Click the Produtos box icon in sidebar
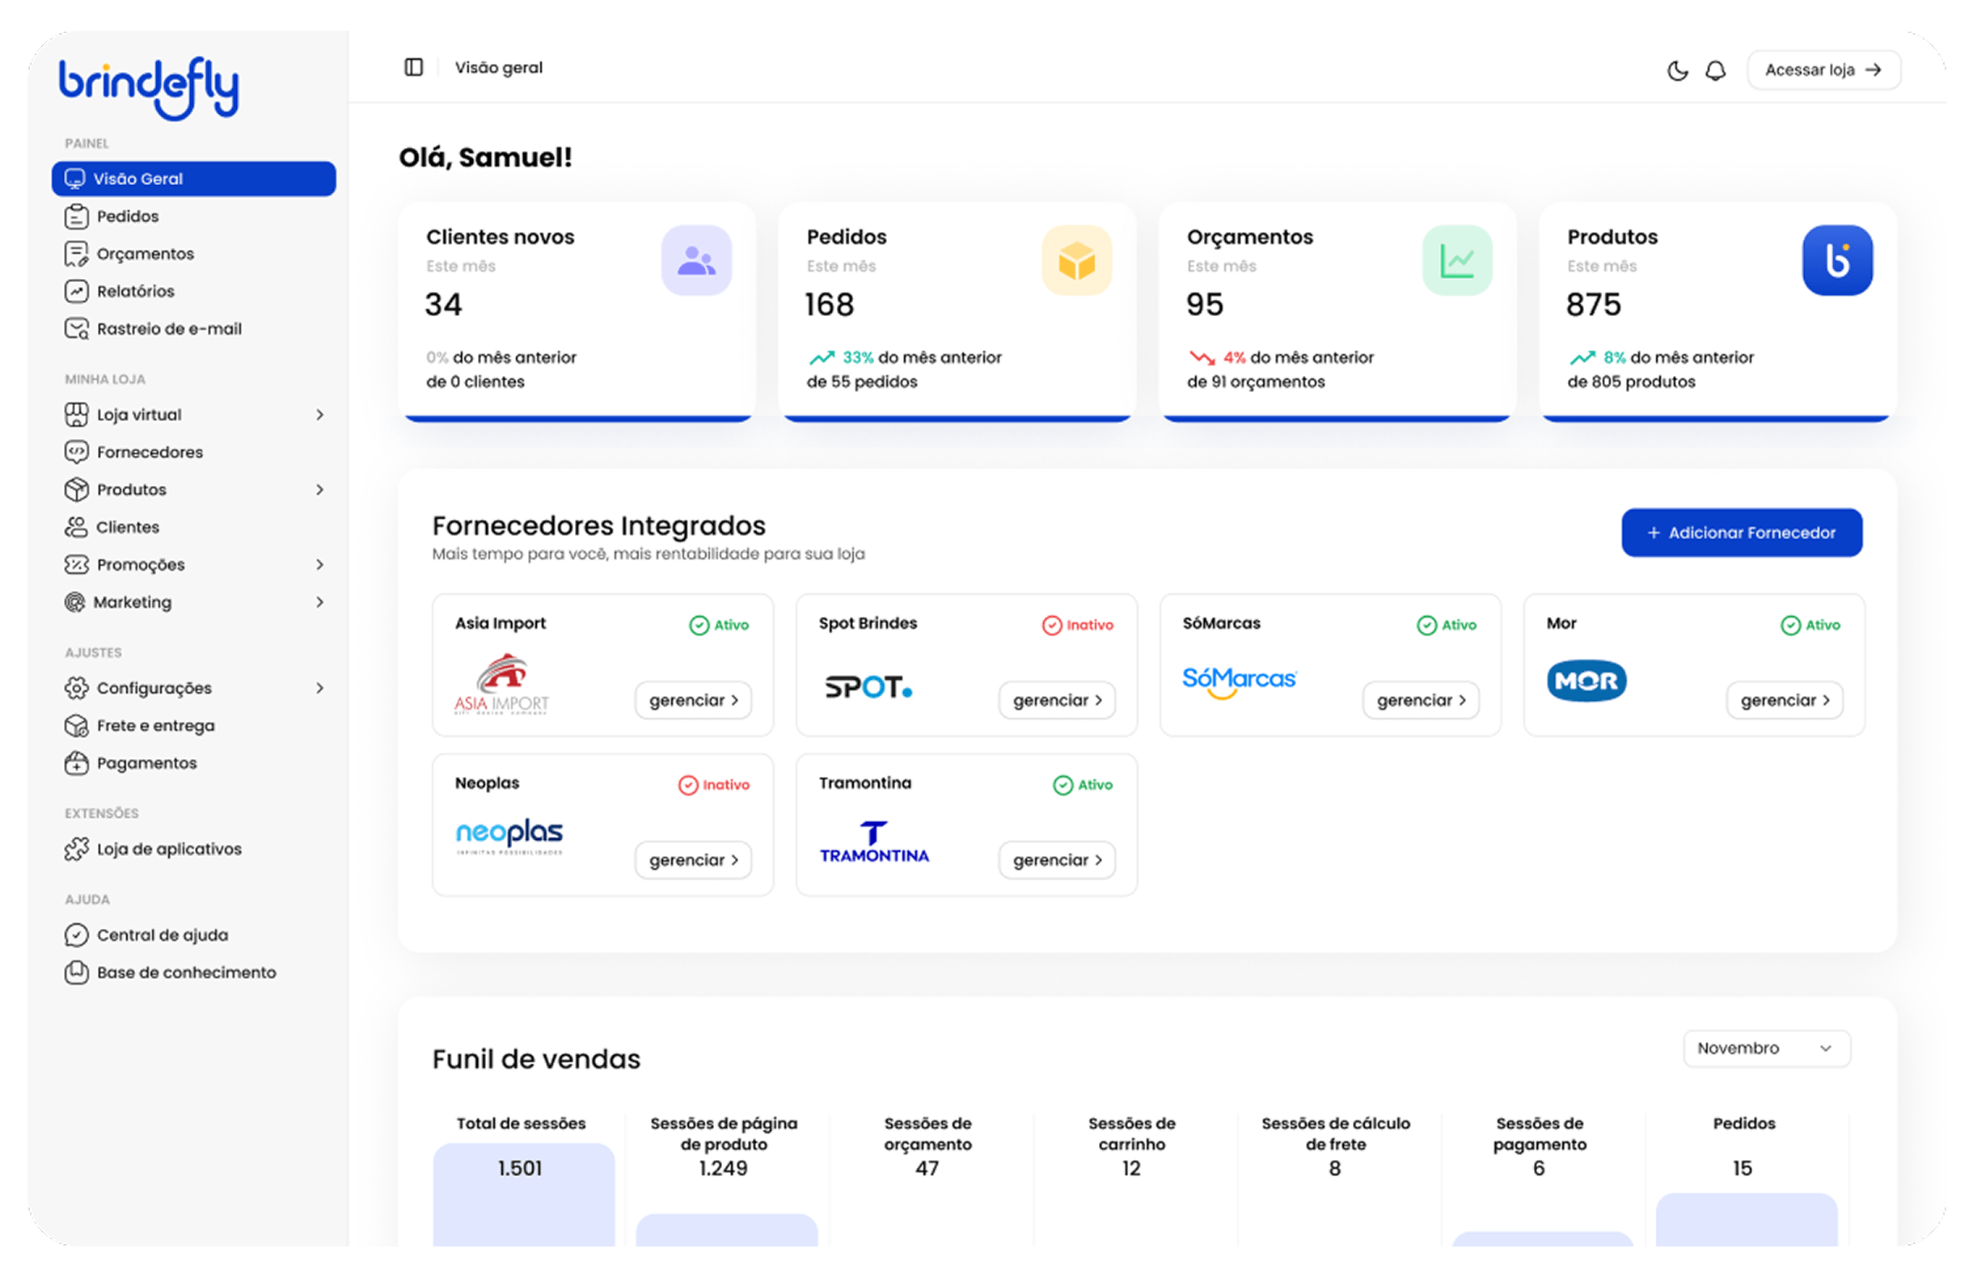1973x1274 pixels. click(76, 490)
